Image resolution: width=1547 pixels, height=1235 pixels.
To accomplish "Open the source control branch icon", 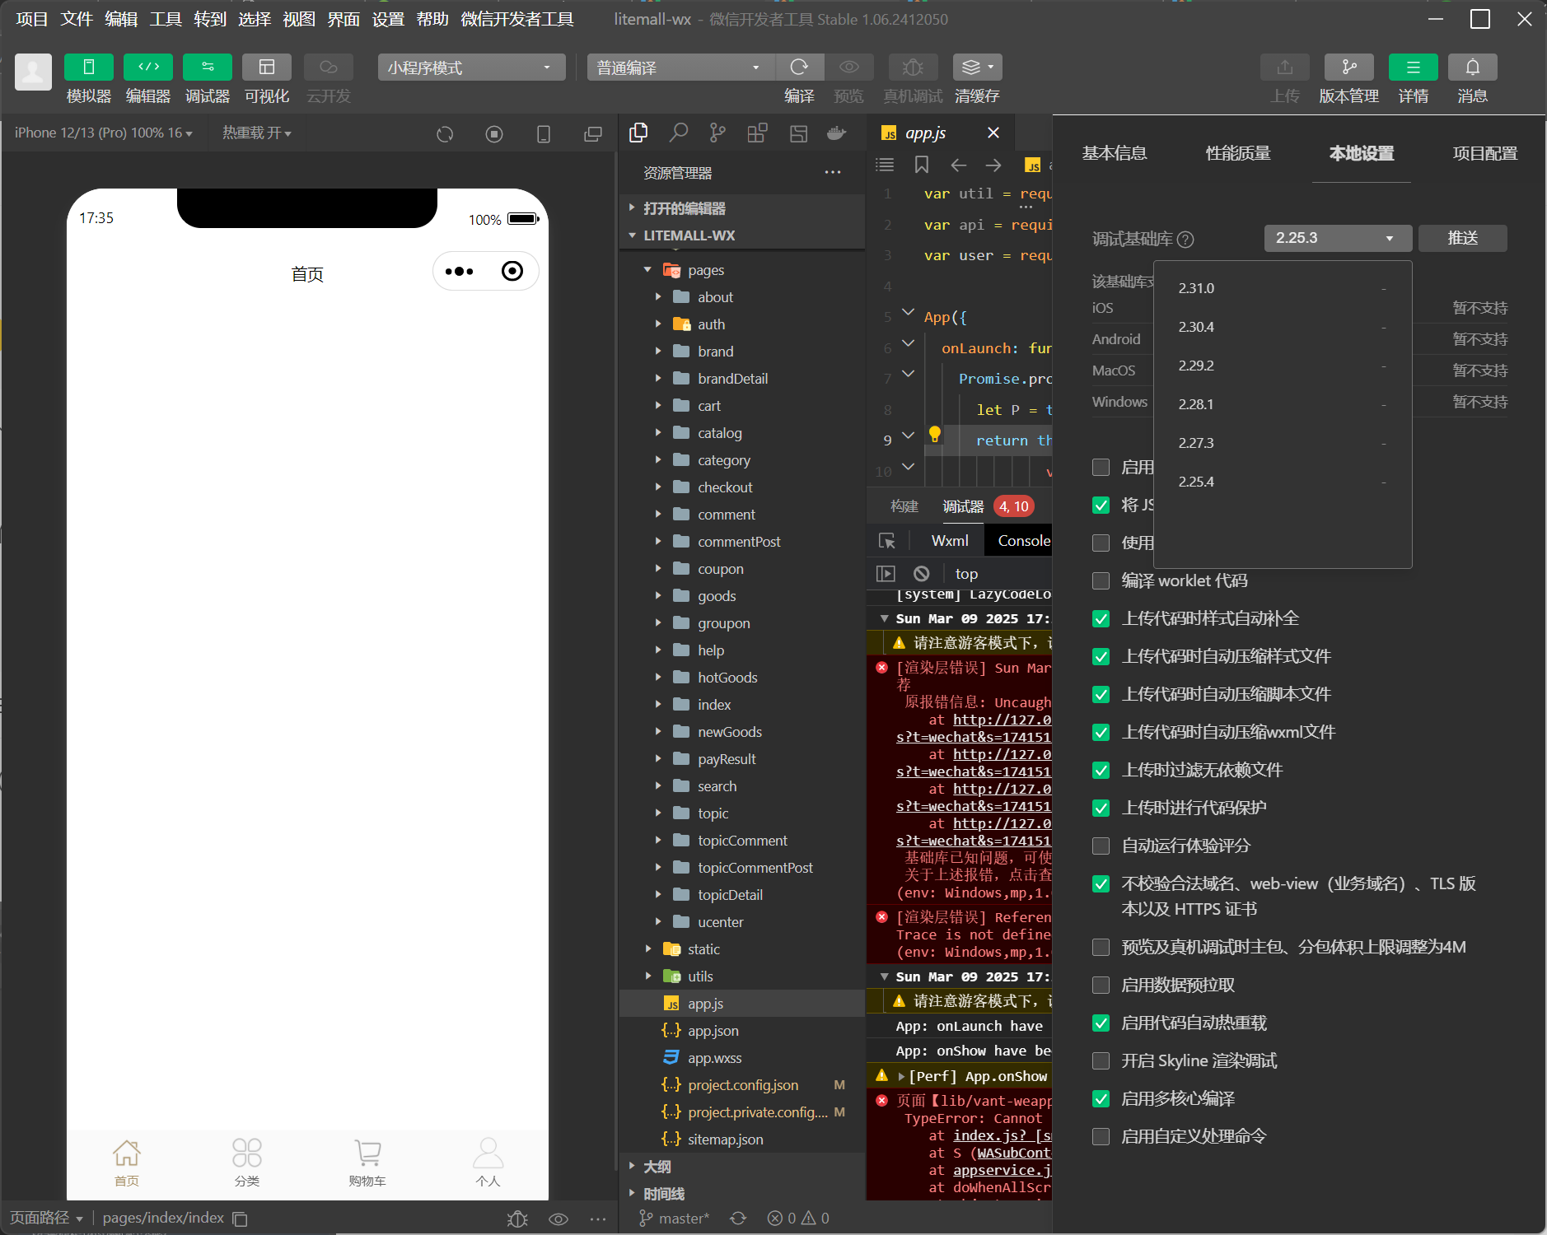I will pos(718,133).
